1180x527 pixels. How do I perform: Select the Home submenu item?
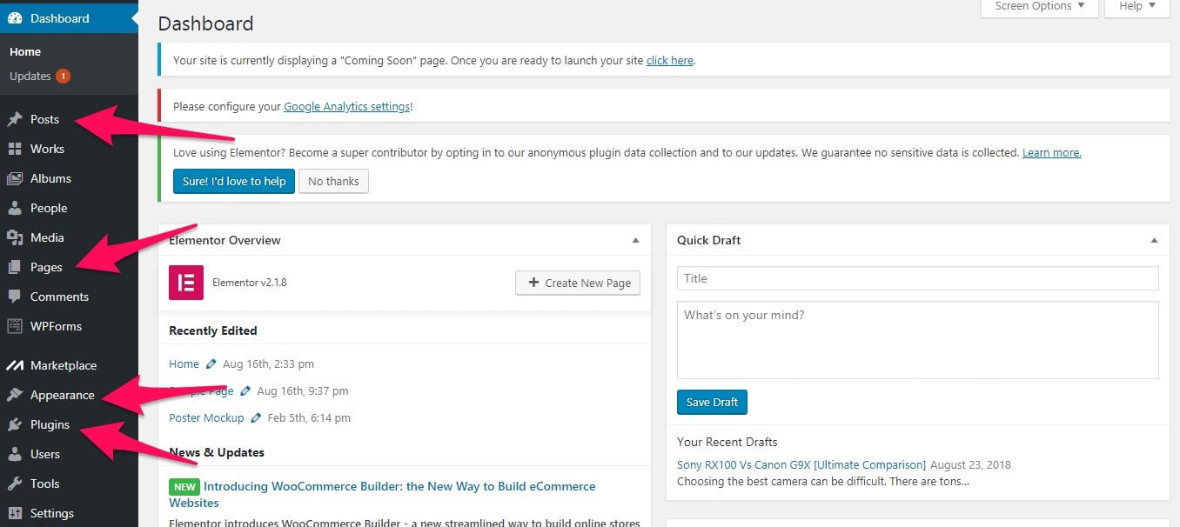[25, 52]
